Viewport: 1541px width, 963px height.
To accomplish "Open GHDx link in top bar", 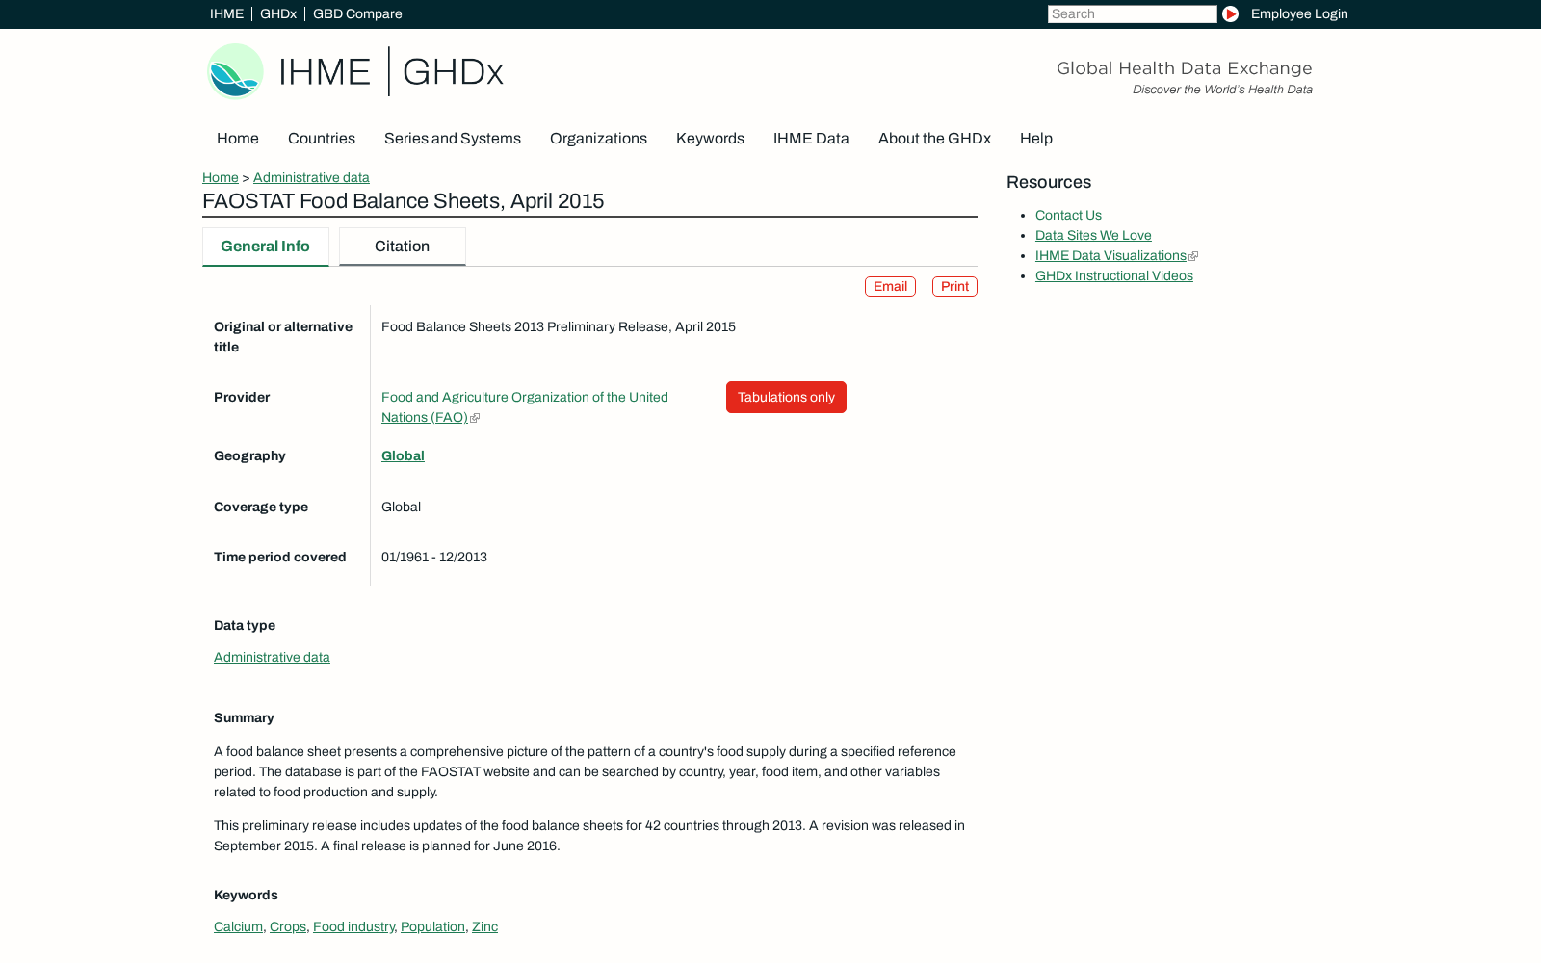I will [x=278, y=13].
